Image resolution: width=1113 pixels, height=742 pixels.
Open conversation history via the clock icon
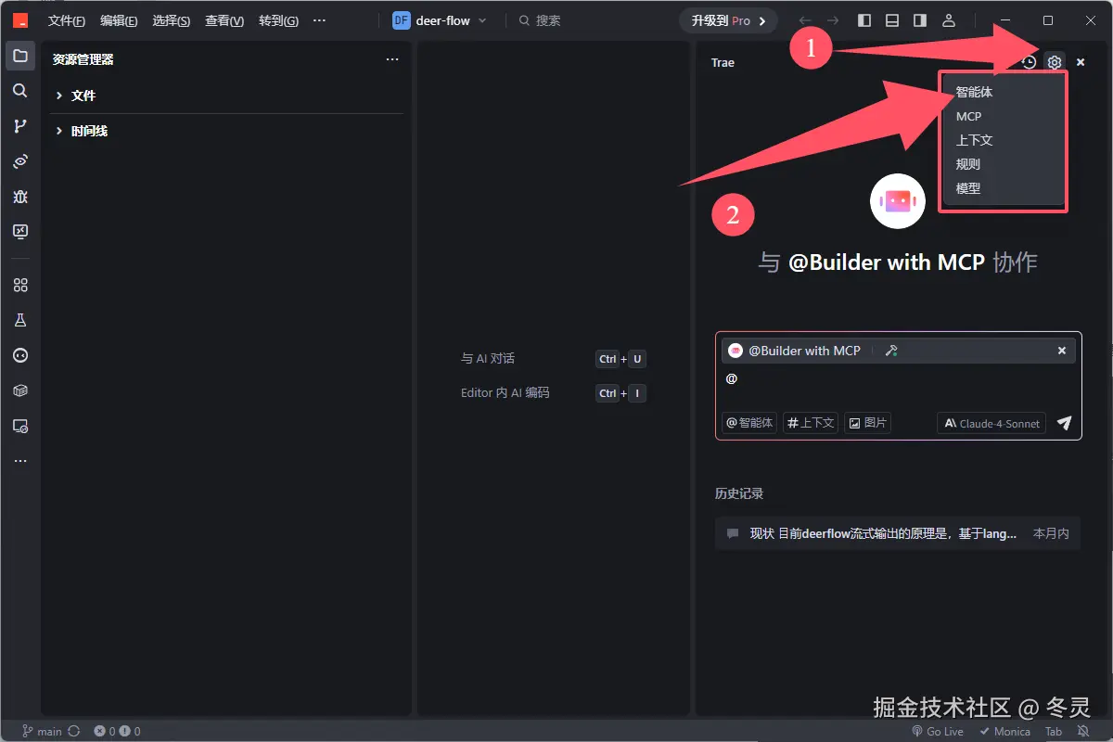pyautogui.click(x=1029, y=62)
